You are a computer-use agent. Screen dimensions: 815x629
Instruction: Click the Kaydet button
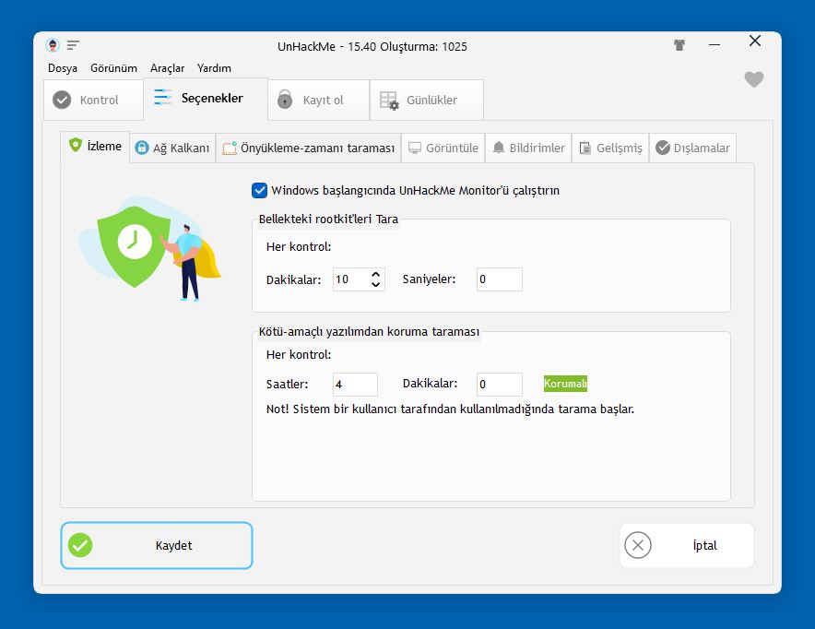click(x=157, y=545)
